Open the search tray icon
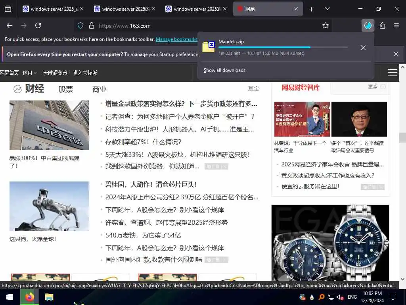 (321, 297)
